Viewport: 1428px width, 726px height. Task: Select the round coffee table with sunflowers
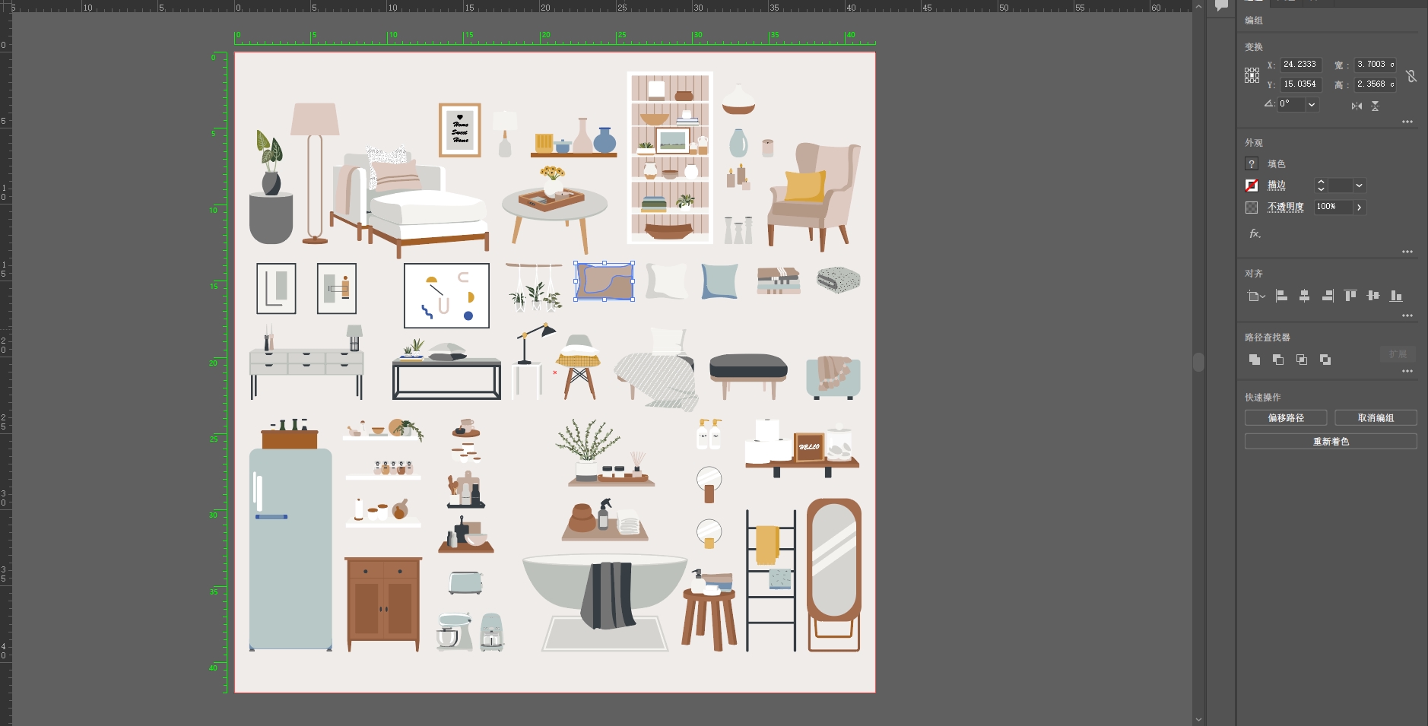(554, 211)
